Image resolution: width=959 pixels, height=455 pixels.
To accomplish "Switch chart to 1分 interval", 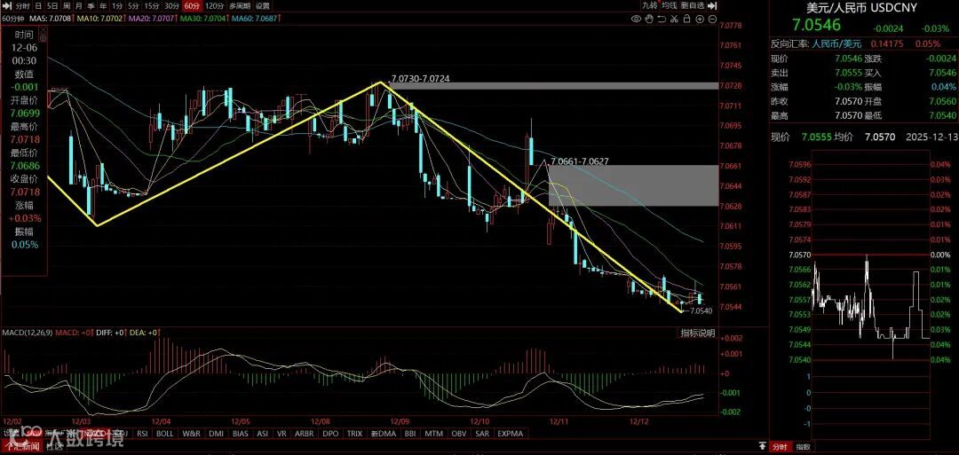I will pos(117,6).
